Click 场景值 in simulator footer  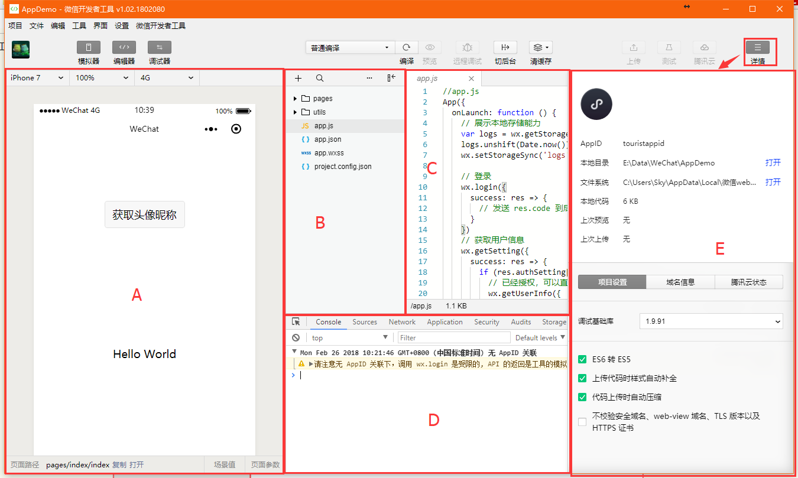tap(225, 465)
